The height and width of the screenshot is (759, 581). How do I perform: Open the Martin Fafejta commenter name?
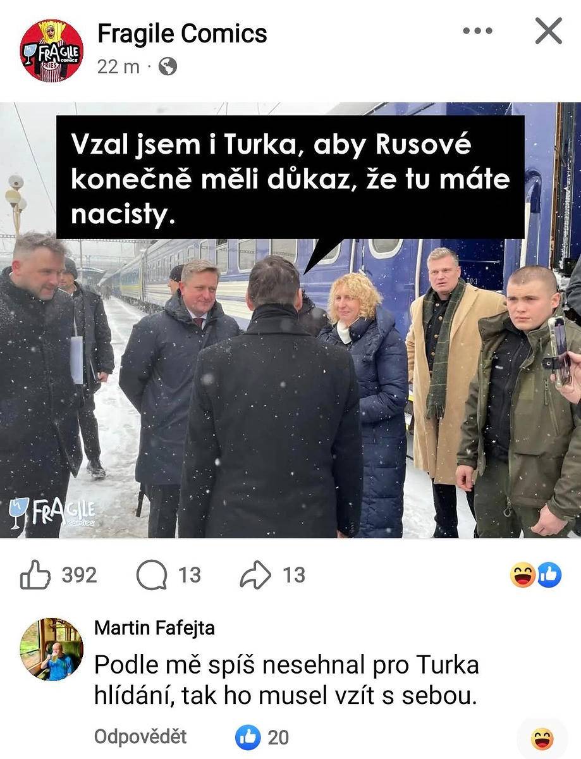point(155,627)
